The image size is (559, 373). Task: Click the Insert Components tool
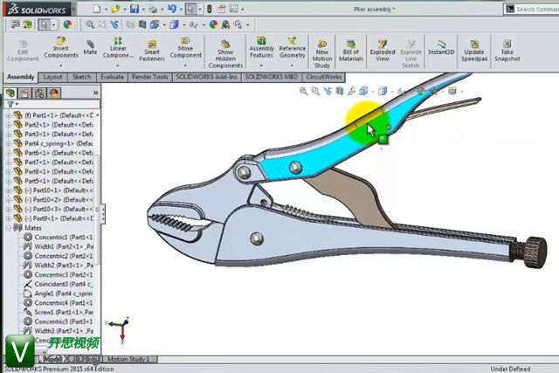[61, 47]
